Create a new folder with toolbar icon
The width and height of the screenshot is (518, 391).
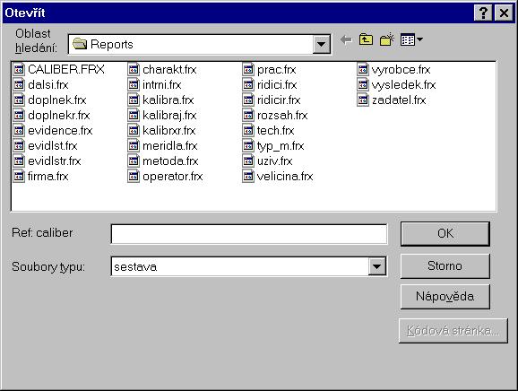coord(387,39)
